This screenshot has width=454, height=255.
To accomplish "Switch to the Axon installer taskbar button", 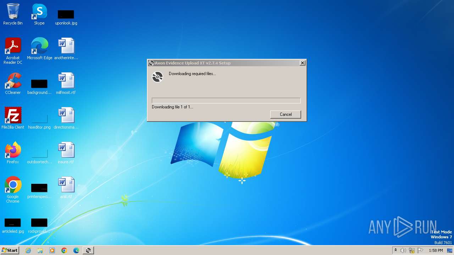I will point(88,250).
